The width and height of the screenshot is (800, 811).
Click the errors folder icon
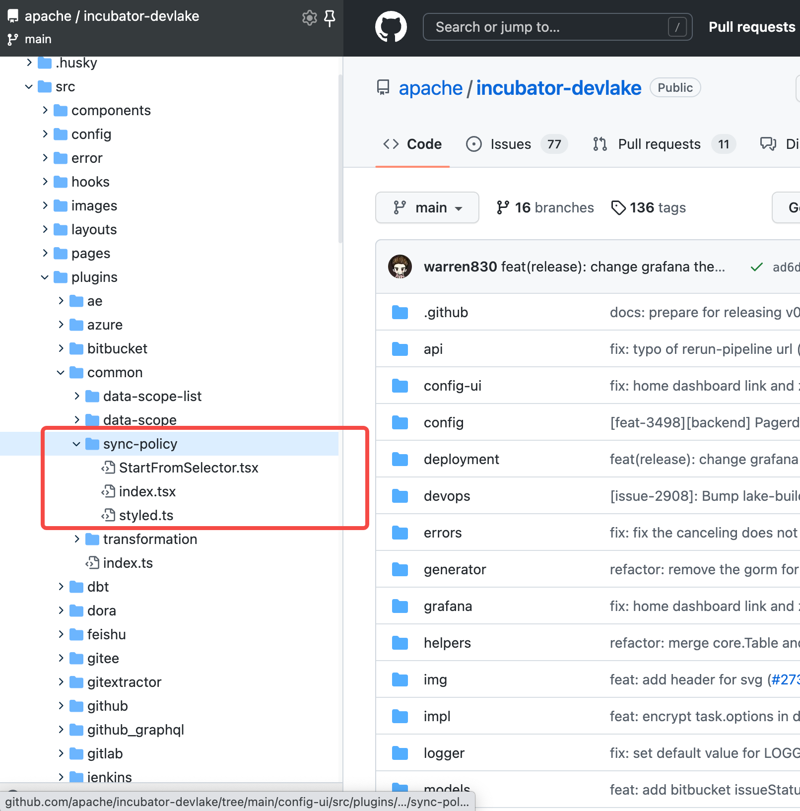(x=400, y=533)
